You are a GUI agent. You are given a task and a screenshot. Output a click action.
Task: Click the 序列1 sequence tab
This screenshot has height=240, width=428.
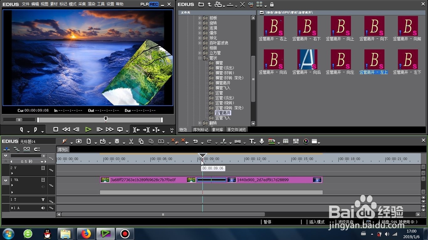(63, 149)
